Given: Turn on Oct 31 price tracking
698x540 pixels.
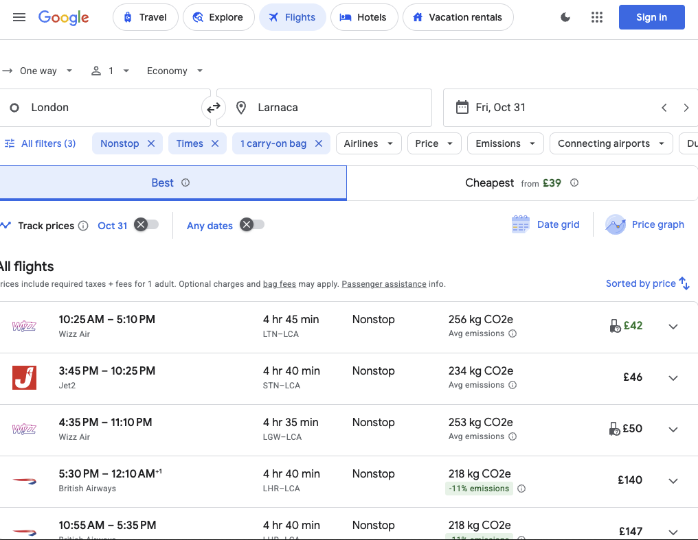Looking at the screenshot, I should click(x=146, y=225).
